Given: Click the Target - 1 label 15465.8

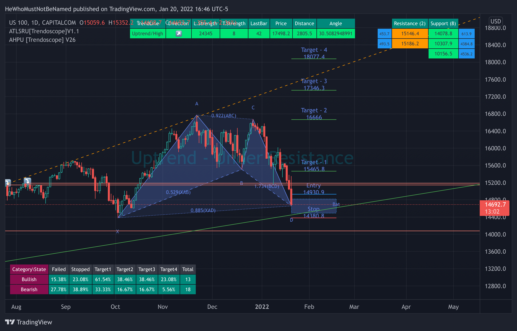Looking at the screenshot, I should [x=314, y=166].
